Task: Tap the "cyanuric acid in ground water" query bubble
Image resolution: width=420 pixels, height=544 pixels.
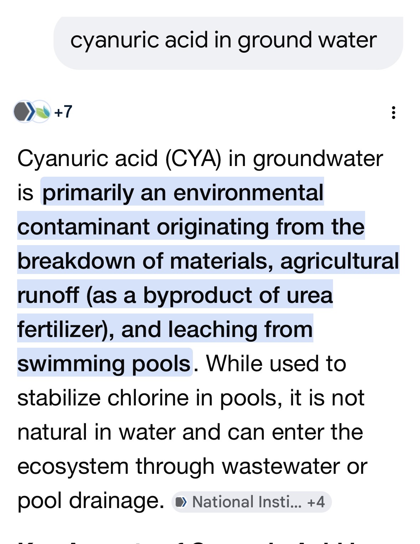Action: coord(223,40)
